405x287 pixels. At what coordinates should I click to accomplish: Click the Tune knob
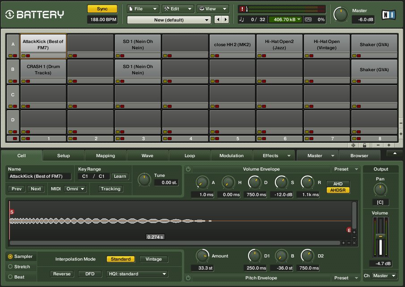point(144,180)
